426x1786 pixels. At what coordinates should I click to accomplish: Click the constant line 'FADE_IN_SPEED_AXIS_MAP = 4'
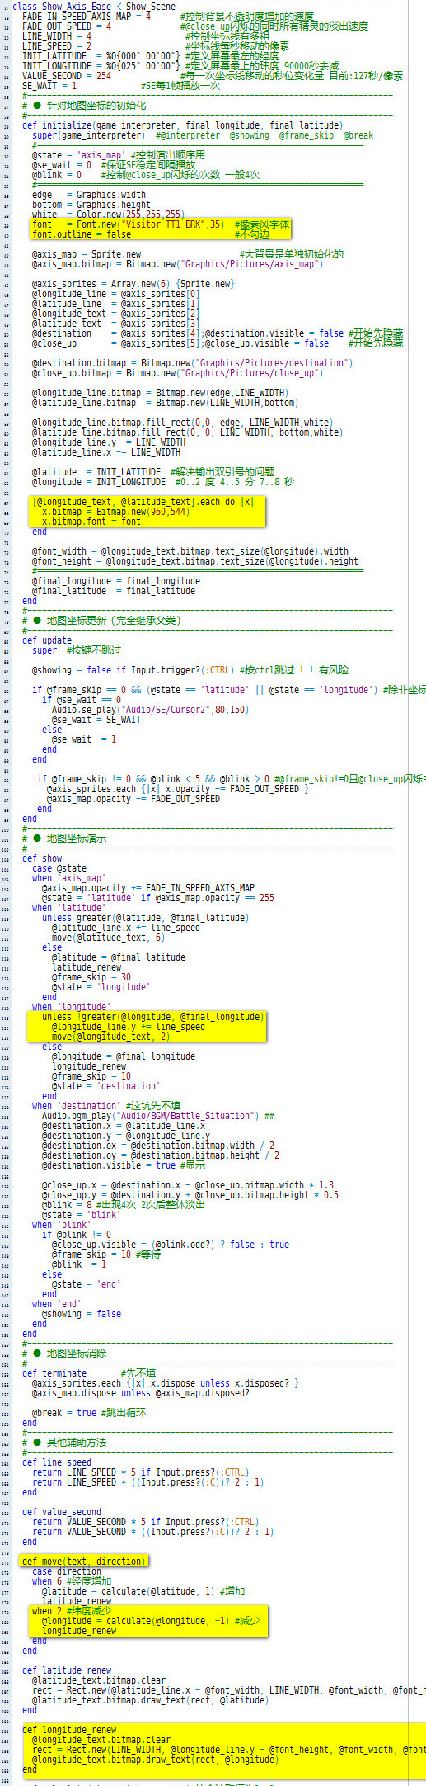87,16
